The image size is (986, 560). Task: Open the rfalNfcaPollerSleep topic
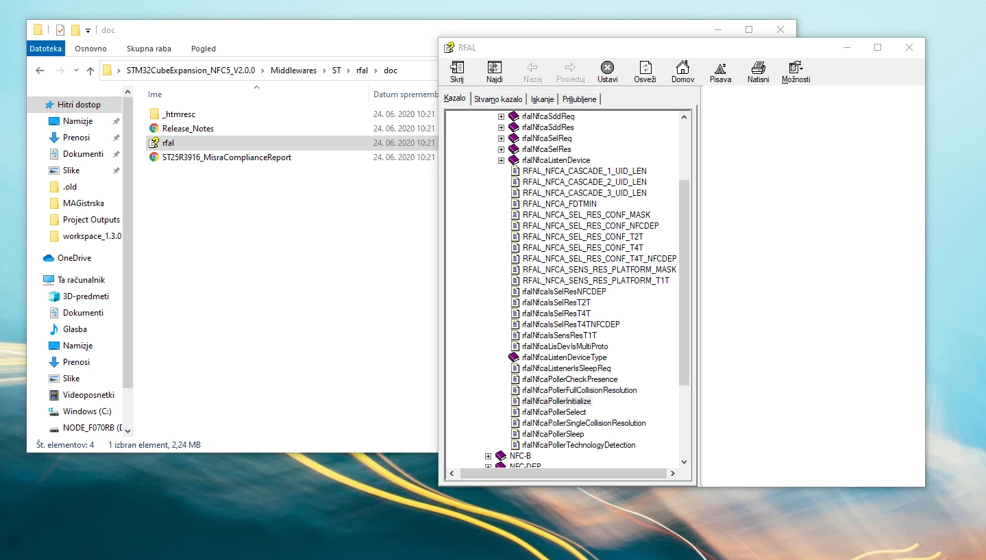(553, 434)
